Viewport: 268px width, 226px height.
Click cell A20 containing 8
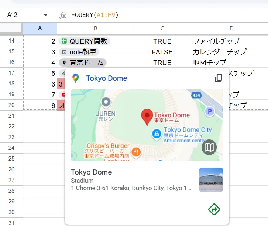[x=40, y=105]
